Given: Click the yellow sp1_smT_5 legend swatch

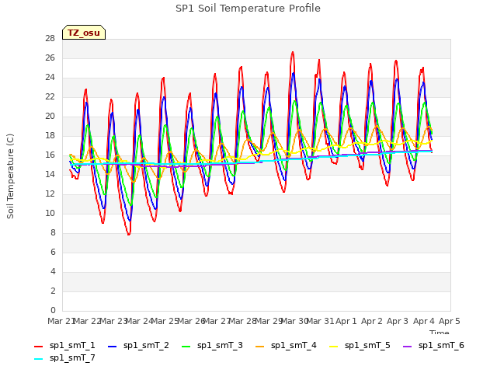Looking at the screenshot, I should pyautogui.click(x=333, y=347).
